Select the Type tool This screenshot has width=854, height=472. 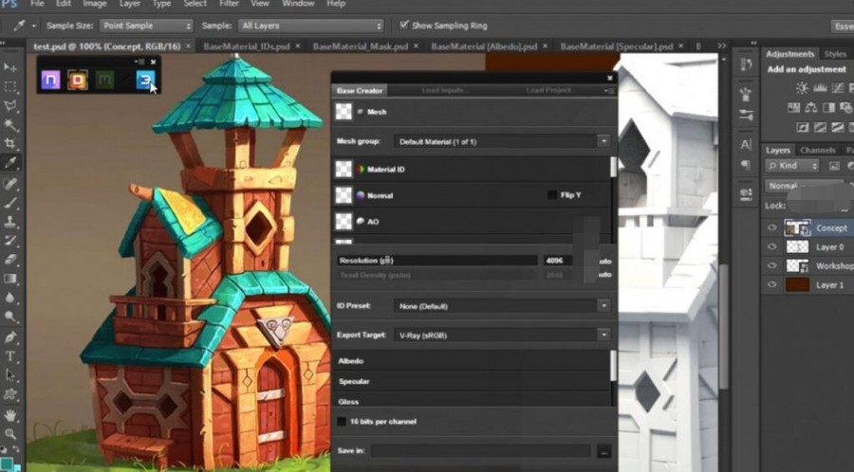click(9, 356)
